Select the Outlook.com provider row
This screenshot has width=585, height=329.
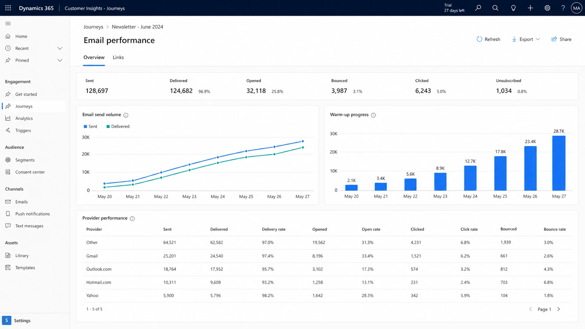pos(327,269)
